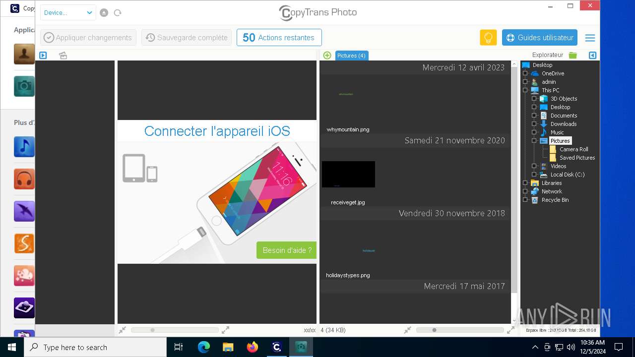This screenshot has width=635, height=357.
Task: Click the yellow lightbulb tips icon
Action: pos(488,38)
